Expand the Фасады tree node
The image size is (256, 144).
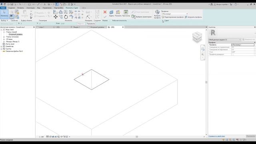4,42
